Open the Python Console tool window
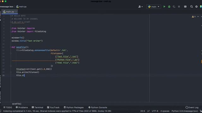 tap(98, 107)
